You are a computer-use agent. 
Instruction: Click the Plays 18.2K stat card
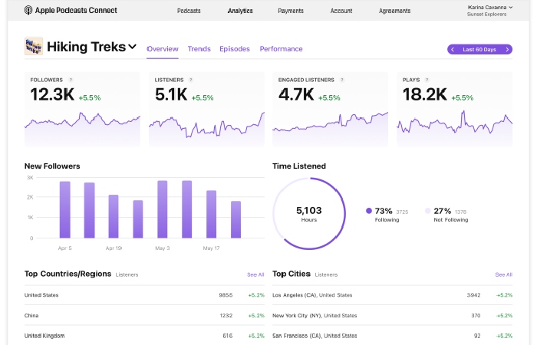point(454,109)
